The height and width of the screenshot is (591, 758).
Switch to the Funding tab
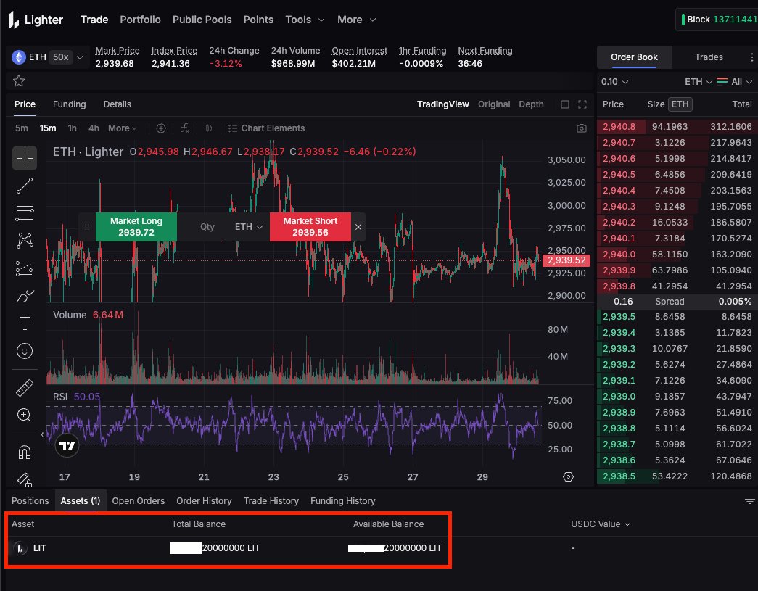(x=69, y=104)
